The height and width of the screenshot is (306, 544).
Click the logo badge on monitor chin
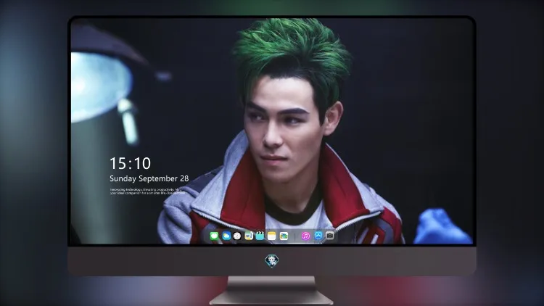272,261
